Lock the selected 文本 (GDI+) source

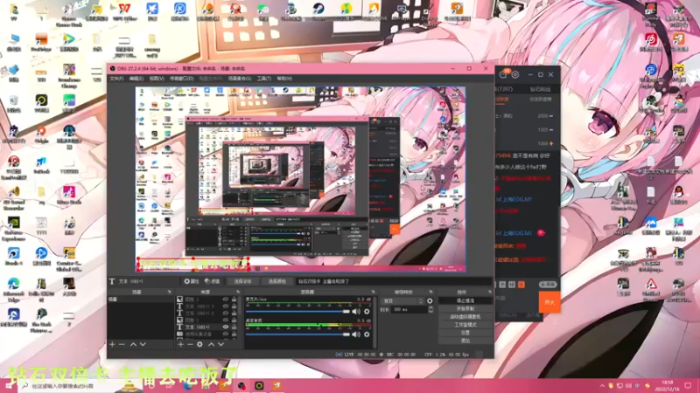(234, 327)
